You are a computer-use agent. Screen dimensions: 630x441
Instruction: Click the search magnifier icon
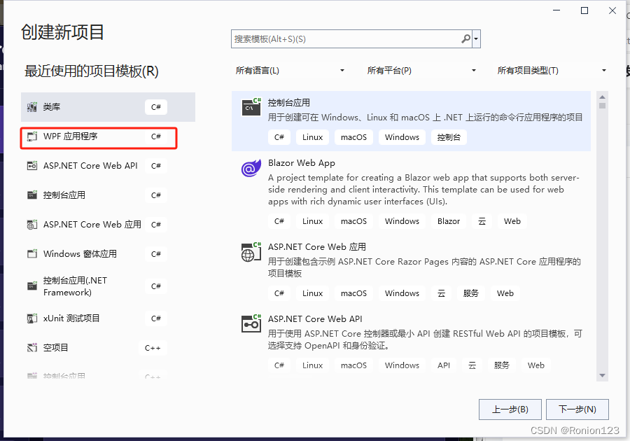pyautogui.click(x=465, y=39)
